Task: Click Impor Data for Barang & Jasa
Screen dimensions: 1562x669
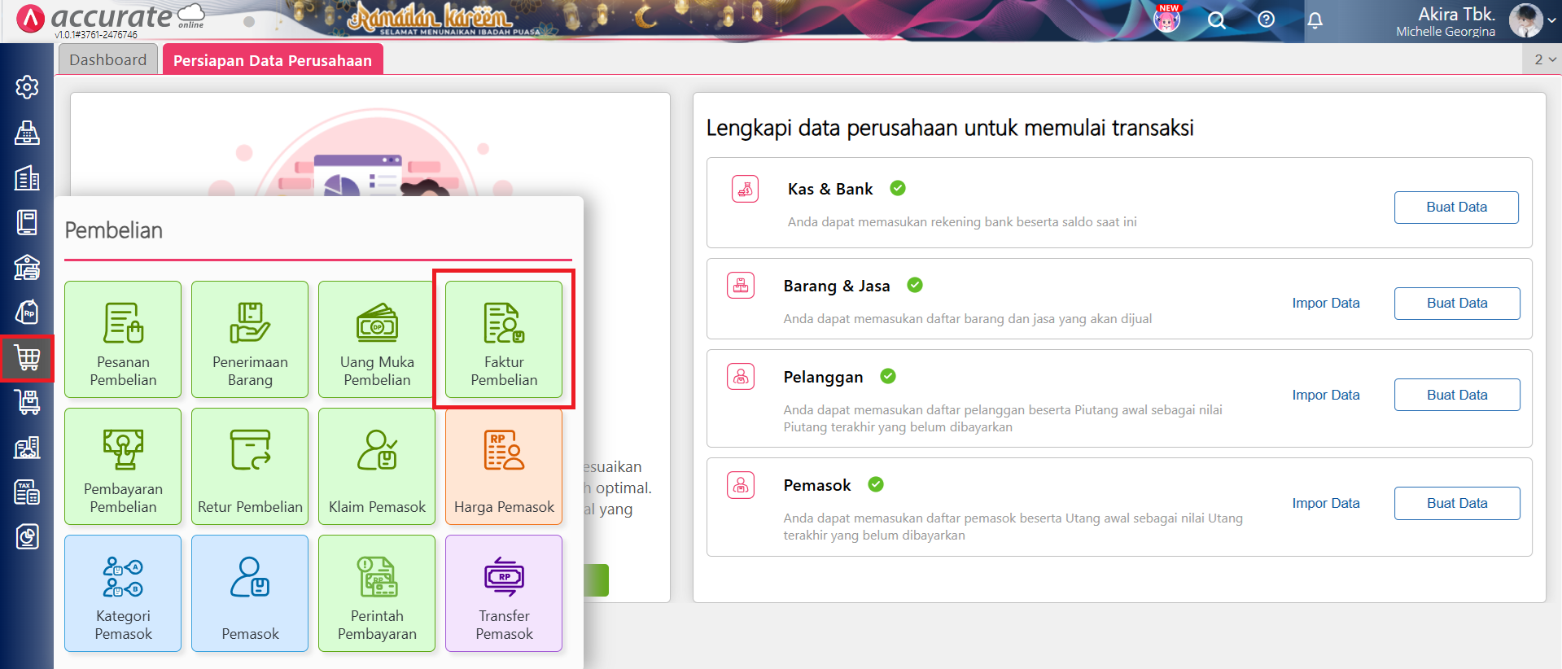Action: [x=1325, y=303]
